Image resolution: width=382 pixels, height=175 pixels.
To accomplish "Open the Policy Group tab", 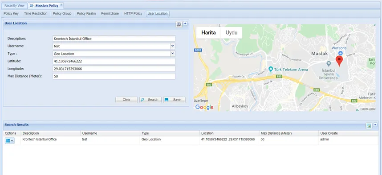I will (x=62, y=14).
